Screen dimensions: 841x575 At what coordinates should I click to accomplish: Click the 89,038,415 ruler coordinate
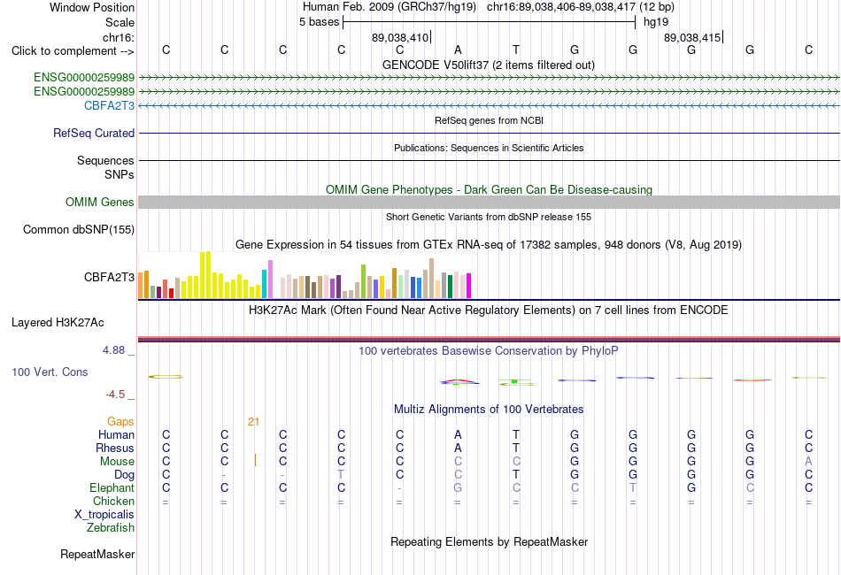coord(692,37)
